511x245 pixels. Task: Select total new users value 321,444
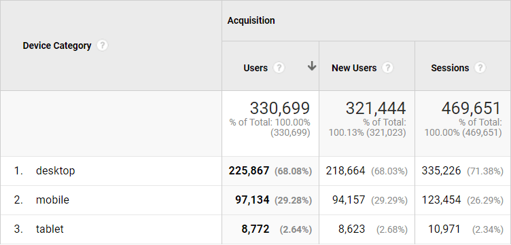tap(376, 109)
